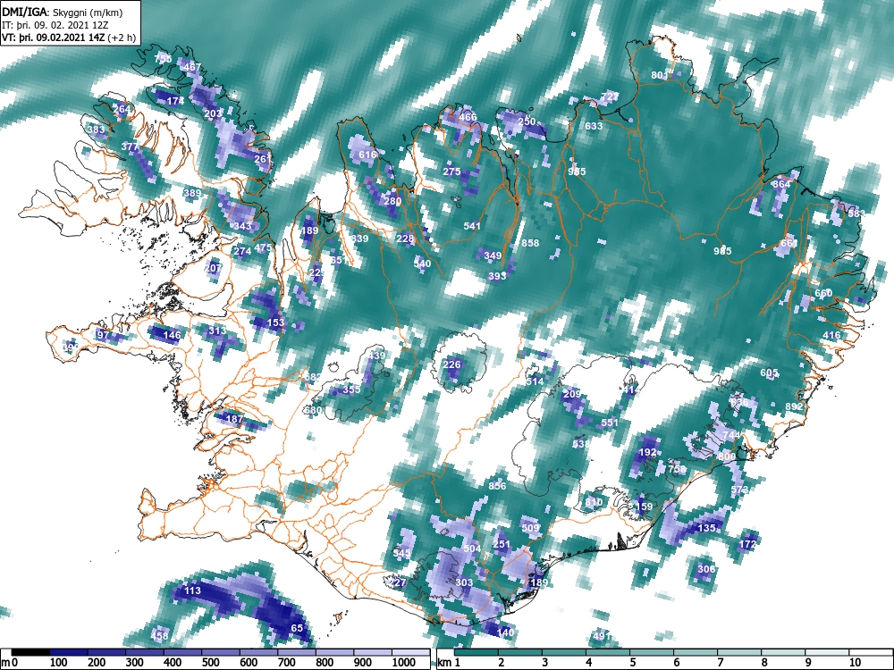894x670 pixels.
Task: Click the visibility value 140
Action: pyautogui.click(x=505, y=632)
